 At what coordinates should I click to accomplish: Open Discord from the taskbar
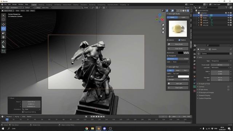[104, 128]
